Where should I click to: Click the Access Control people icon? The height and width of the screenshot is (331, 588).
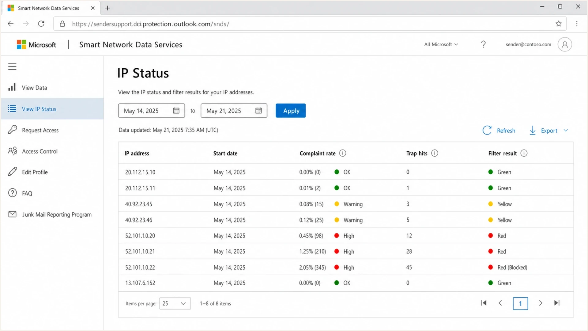pos(13,151)
